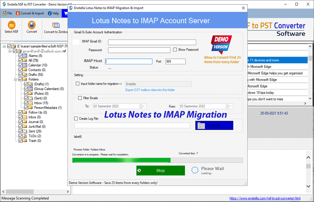Click scroll-right arrow of folder tree scrollbar
Image resolution: width=314 pixels, height=202 pixels.
click(68, 191)
